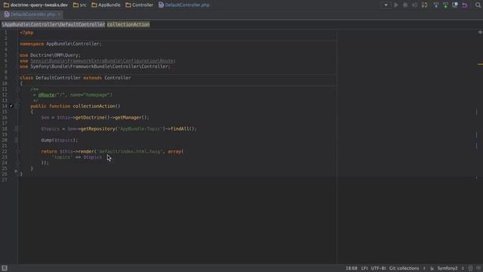This screenshot has width=483, height=272.
Task: Click the purple undo revert icon
Action: 465,5
